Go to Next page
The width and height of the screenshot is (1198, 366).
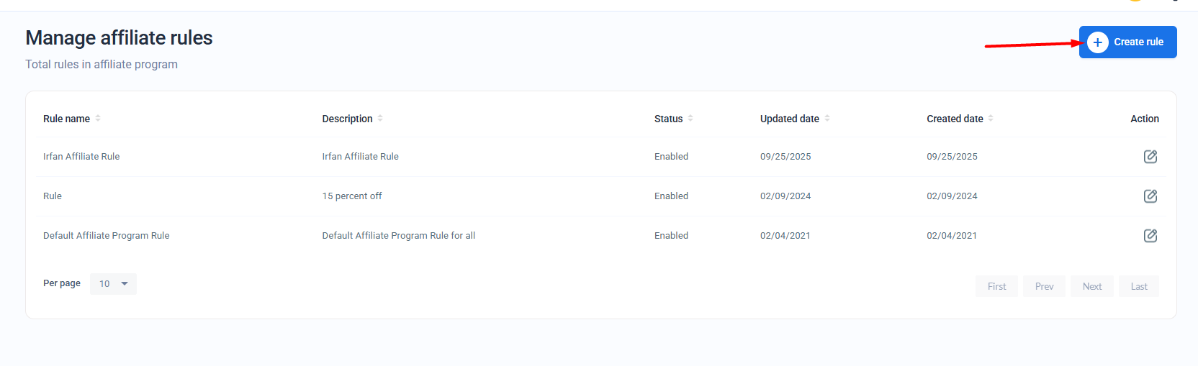click(x=1091, y=286)
